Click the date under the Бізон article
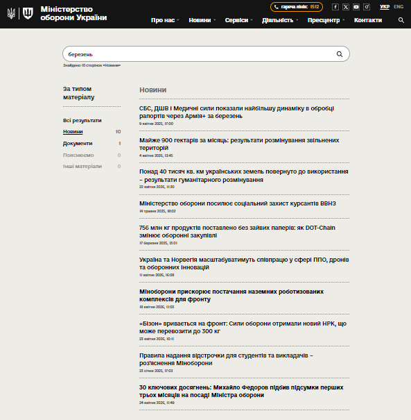The image size is (411, 420). pos(157,339)
